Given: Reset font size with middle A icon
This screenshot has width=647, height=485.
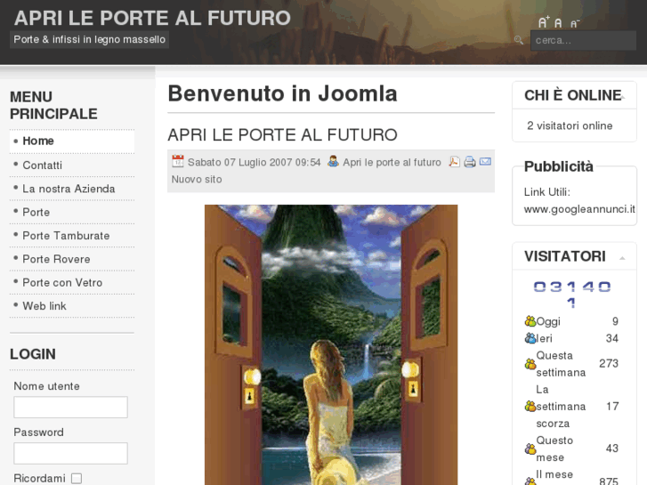Looking at the screenshot, I should [x=558, y=23].
